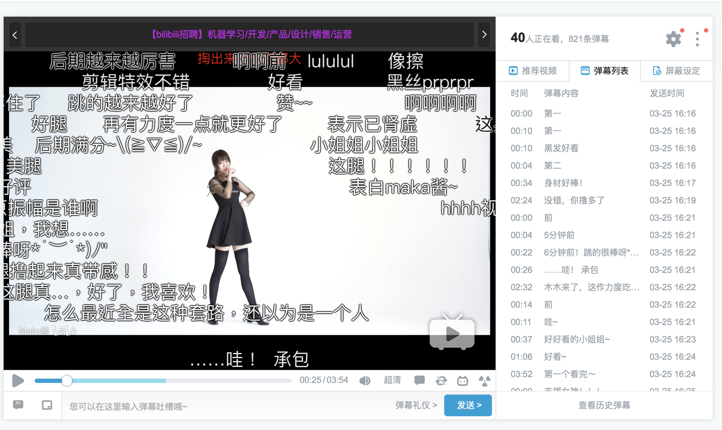Click the progress bar handle knob
Screen dimensions: 722x430
(67, 380)
